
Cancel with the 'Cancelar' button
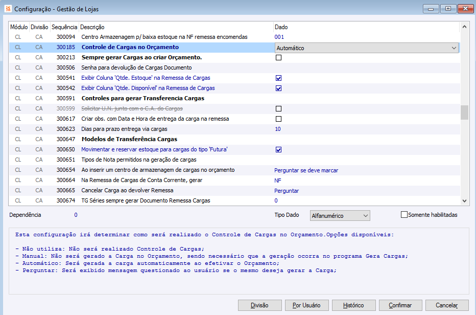pos(446,305)
